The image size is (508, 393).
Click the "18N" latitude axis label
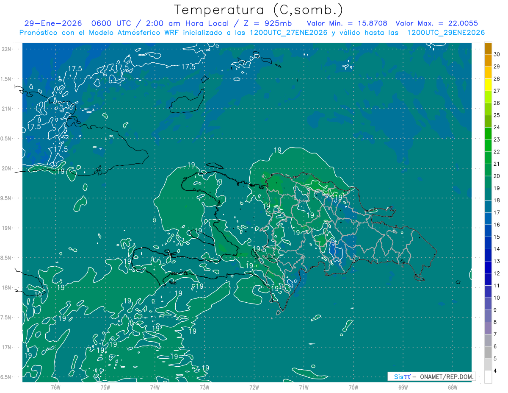point(6,288)
